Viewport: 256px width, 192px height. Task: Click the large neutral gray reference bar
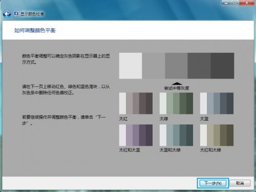click(x=177, y=66)
